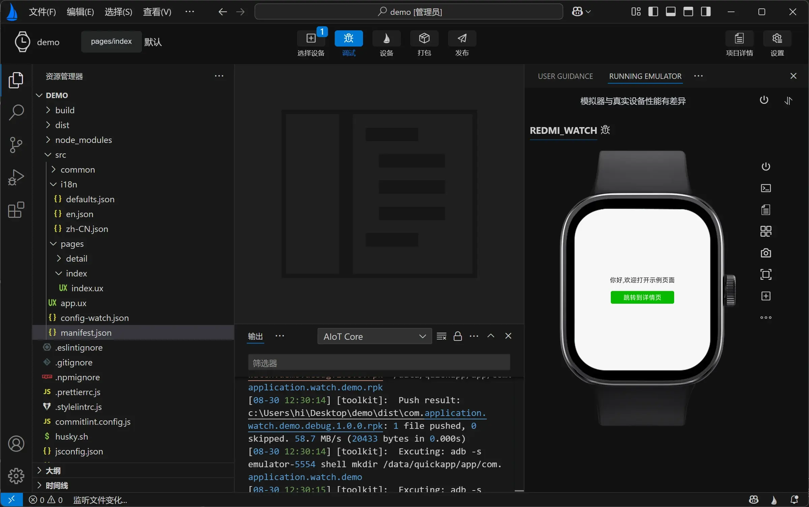Viewport: 809px width, 507px height.
Task: Click errors and warnings status bar item
Action: pyautogui.click(x=46, y=500)
